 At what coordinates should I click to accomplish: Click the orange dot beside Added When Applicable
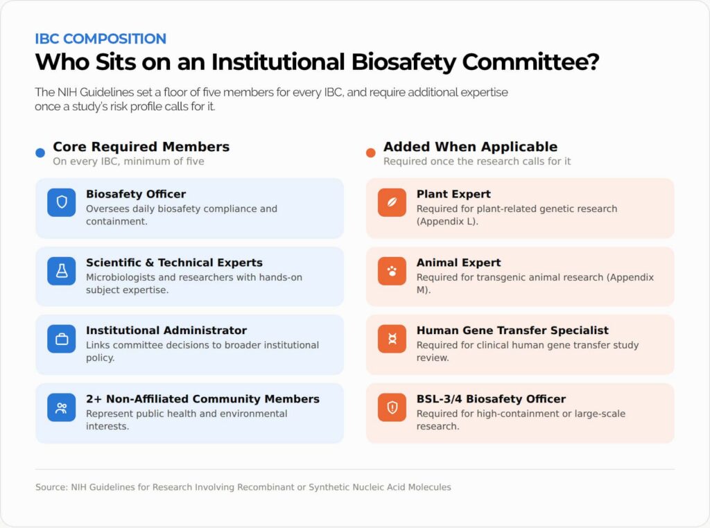[371, 153]
